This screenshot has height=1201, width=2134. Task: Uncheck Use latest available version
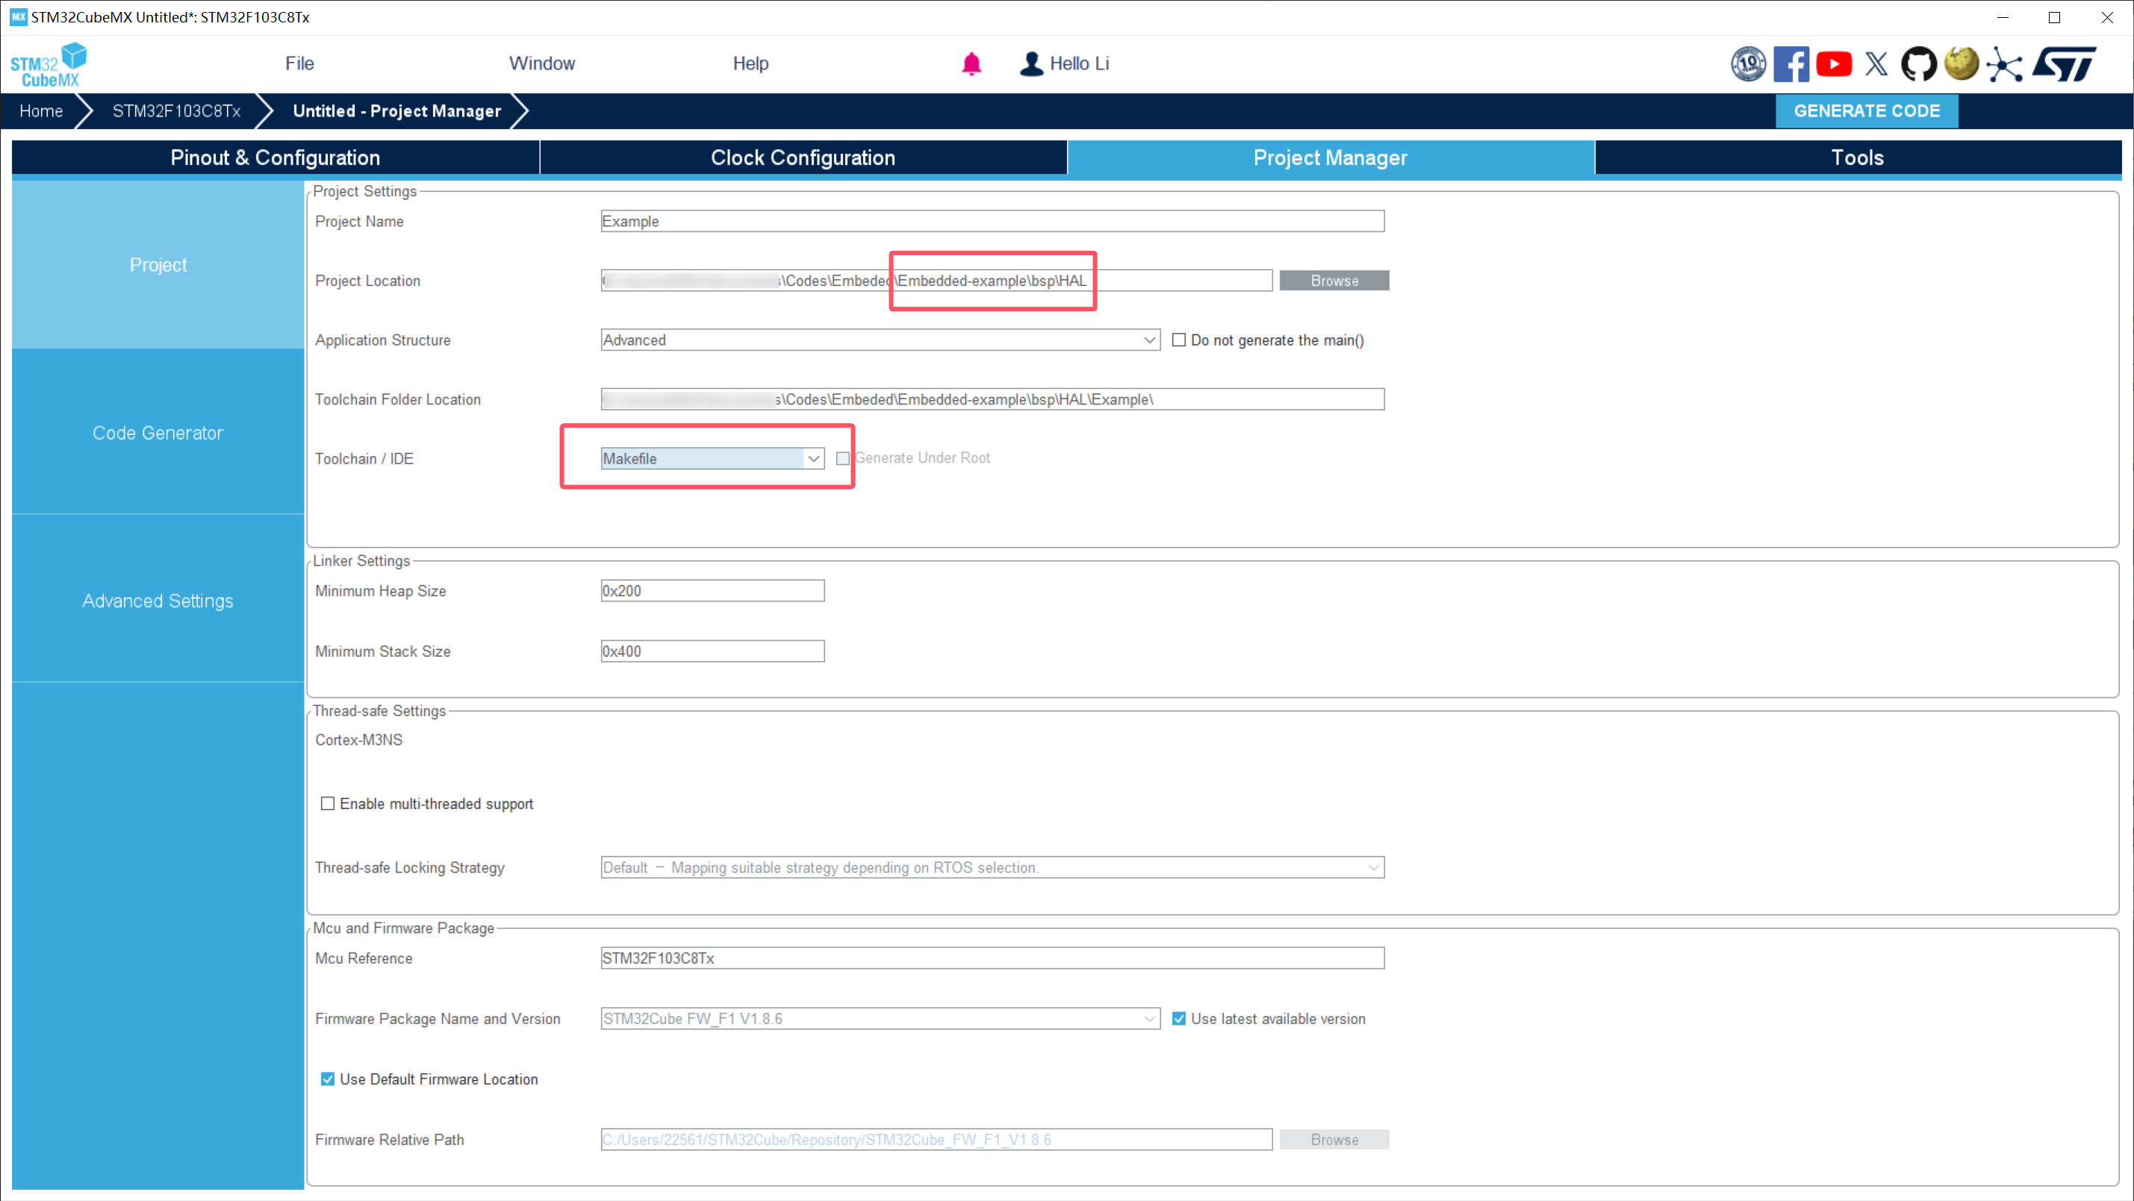click(x=1179, y=1019)
